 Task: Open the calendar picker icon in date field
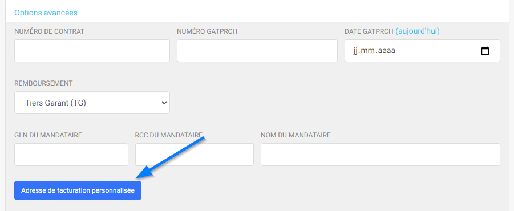485,51
